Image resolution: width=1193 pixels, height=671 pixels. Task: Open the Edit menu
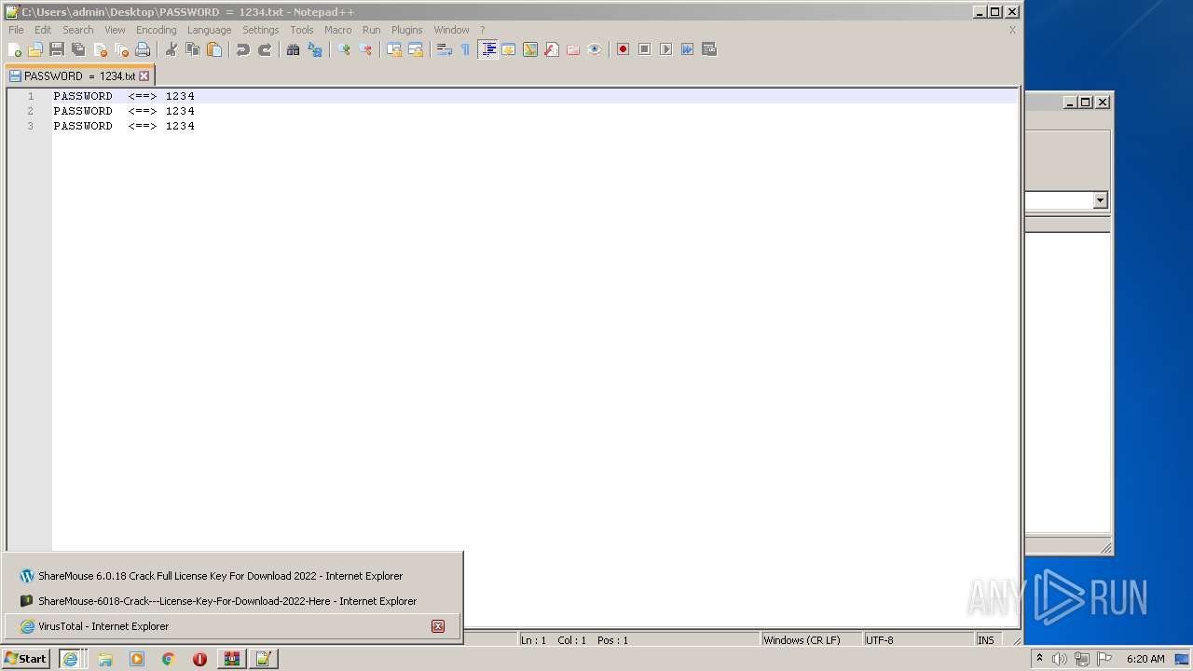43,30
